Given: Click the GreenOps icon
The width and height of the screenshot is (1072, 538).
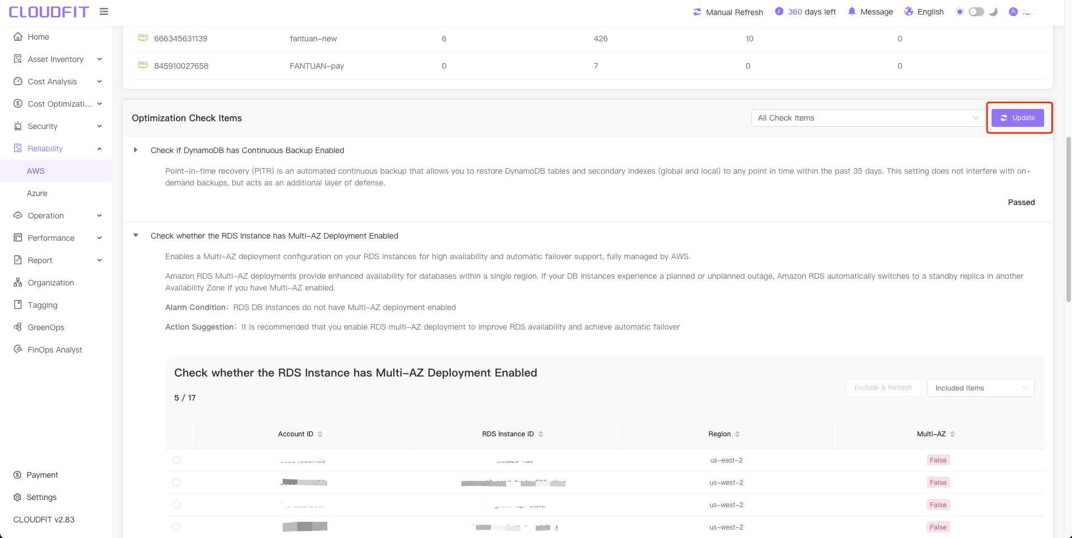Looking at the screenshot, I should coord(18,327).
